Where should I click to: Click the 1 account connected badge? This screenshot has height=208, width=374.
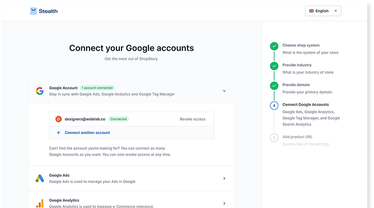point(97,88)
